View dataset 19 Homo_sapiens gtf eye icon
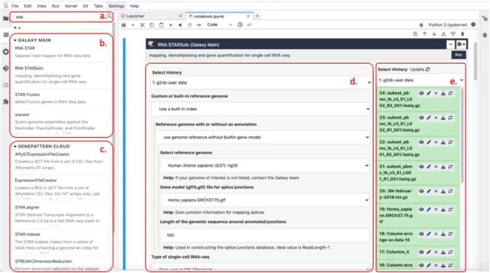This screenshot has width=490, height=273. click(x=421, y=209)
